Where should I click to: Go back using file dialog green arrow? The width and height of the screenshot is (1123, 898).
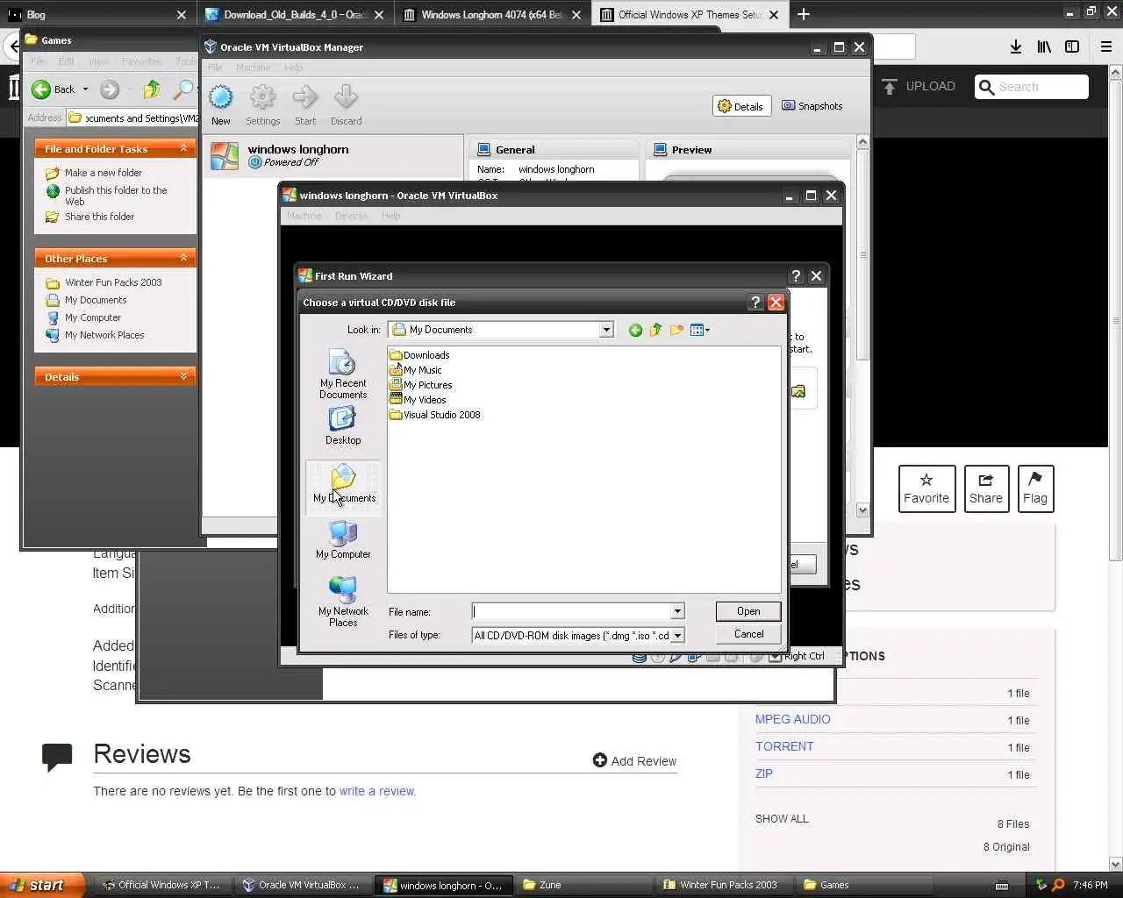(x=635, y=330)
